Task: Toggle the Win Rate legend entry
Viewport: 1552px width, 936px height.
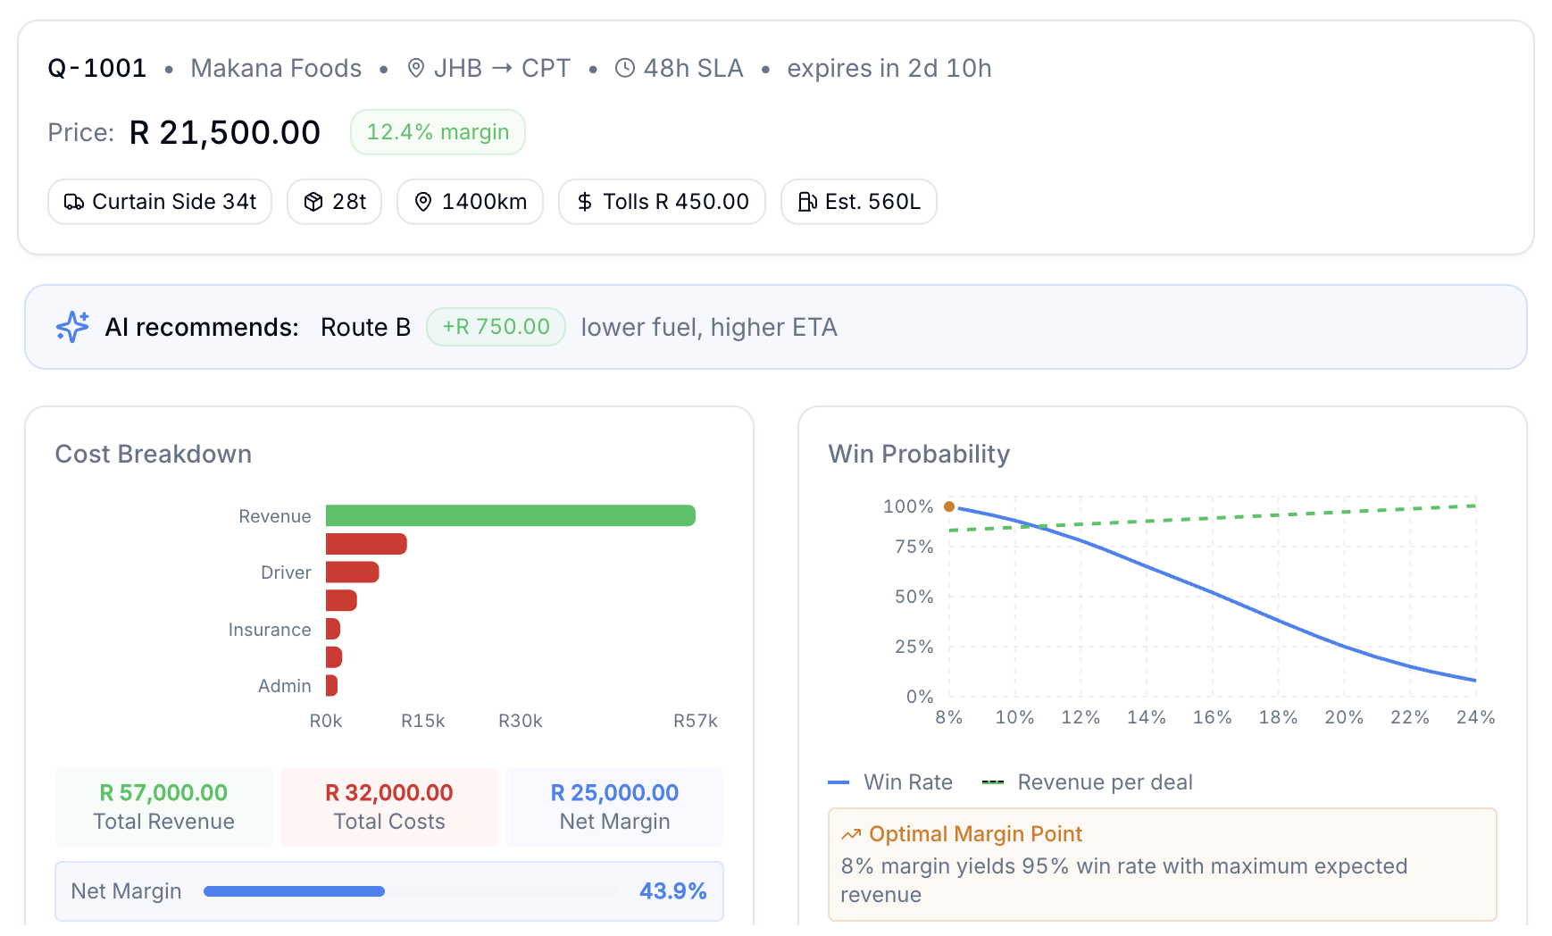Action: 890,781
